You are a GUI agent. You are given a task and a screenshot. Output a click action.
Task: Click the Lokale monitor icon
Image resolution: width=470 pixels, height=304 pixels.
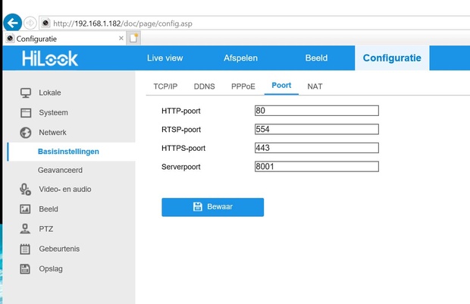26,92
